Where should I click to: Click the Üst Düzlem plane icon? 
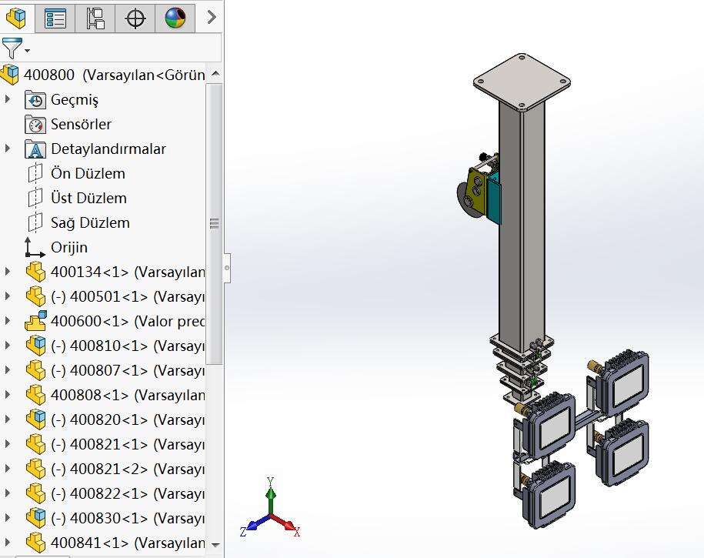click(x=35, y=198)
